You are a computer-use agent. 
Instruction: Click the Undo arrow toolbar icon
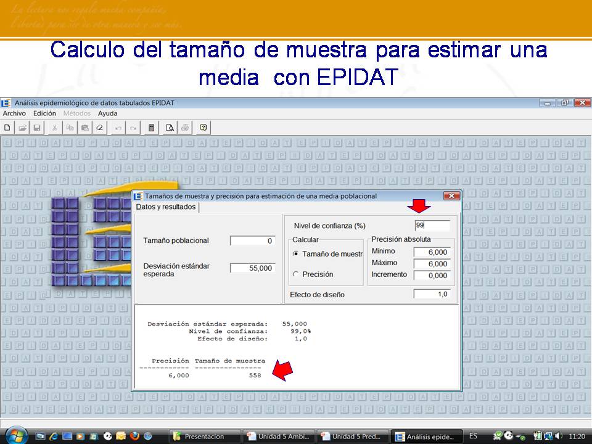click(x=118, y=128)
